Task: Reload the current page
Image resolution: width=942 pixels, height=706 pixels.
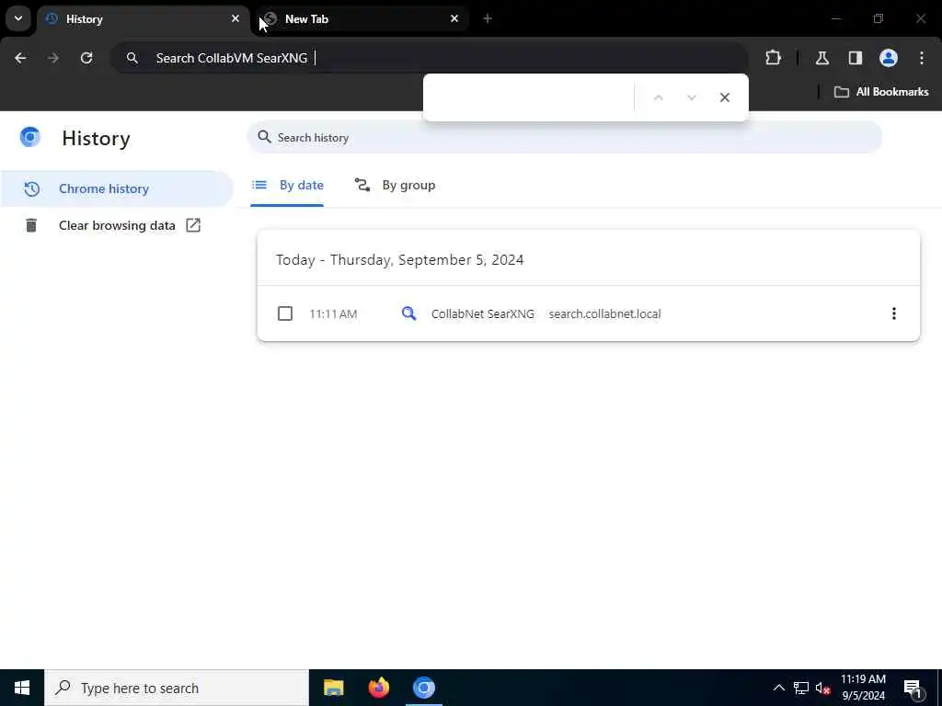Action: (x=86, y=58)
